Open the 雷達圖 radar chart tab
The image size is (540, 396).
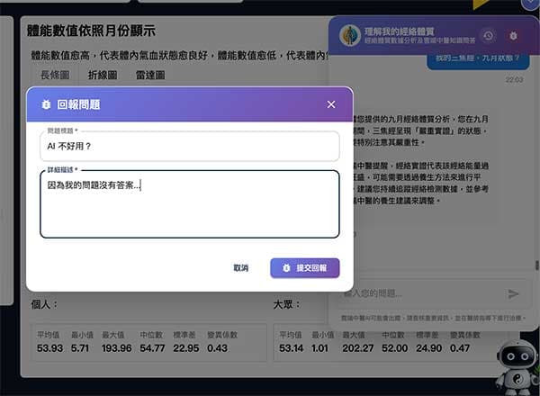150,76
